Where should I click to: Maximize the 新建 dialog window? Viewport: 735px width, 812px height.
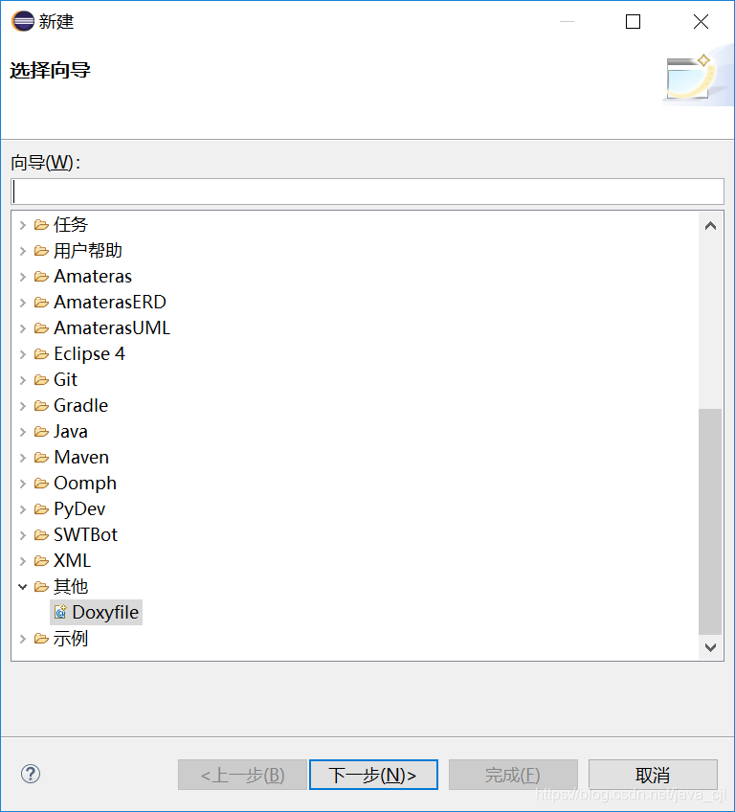[x=633, y=21]
